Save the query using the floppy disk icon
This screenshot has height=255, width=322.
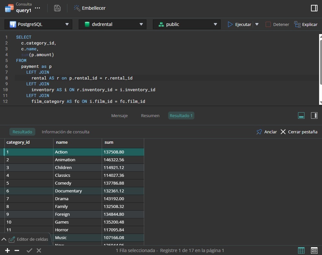[57, 8]
